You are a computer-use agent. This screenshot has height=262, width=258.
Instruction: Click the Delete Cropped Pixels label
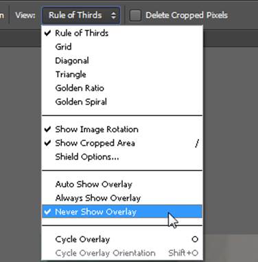click(187, 15)
